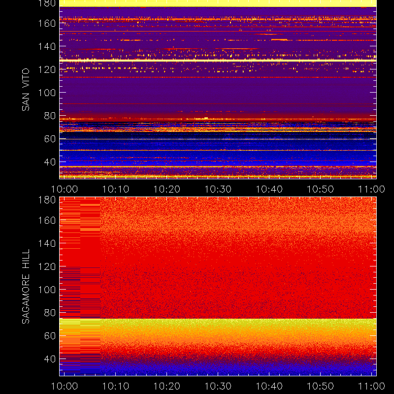394x394 pixels.
Task: Click 10:40 time label under SAGAMORE HILL plot
Action: click(x=269, y=386)
